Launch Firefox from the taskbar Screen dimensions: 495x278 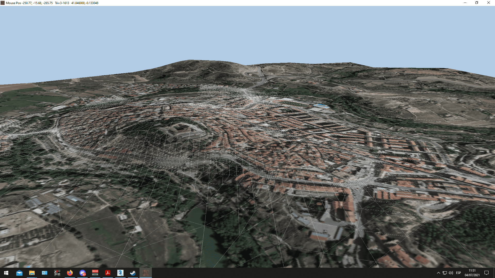pyautogui.click(x=70, y=273)
